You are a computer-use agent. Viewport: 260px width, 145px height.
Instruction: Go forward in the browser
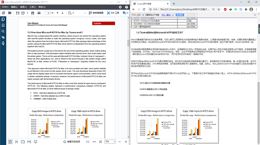tap(139, 9)
